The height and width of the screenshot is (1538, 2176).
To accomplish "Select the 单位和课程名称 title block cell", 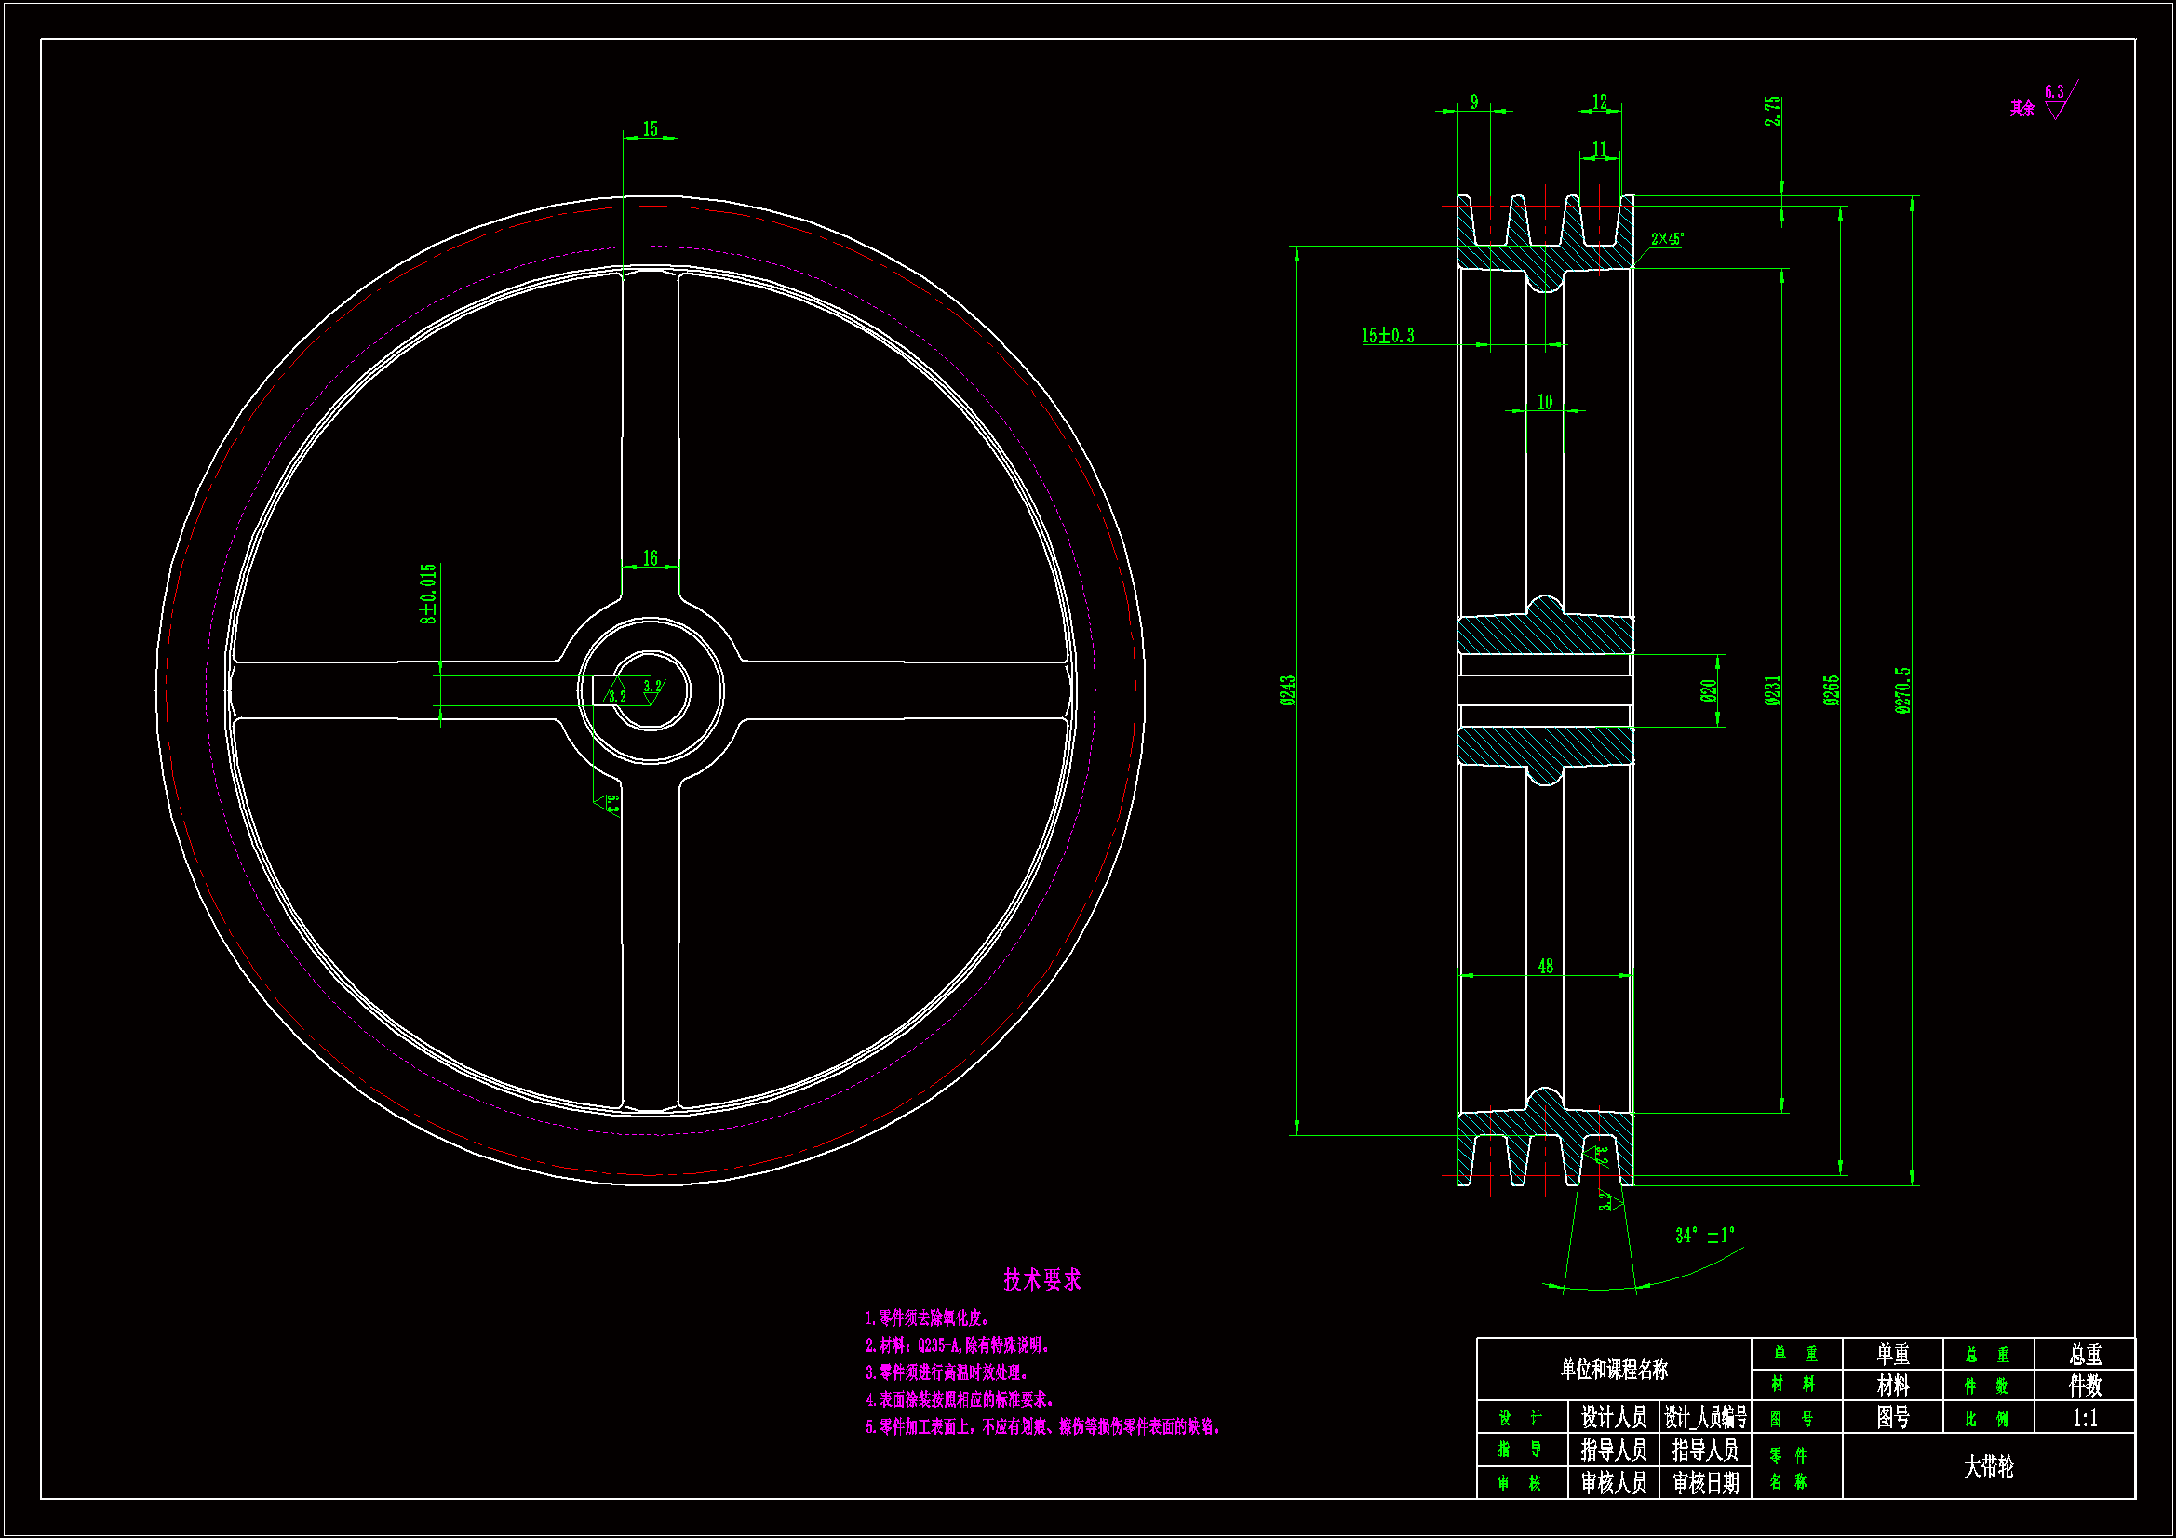I will pos(1614,1369).
